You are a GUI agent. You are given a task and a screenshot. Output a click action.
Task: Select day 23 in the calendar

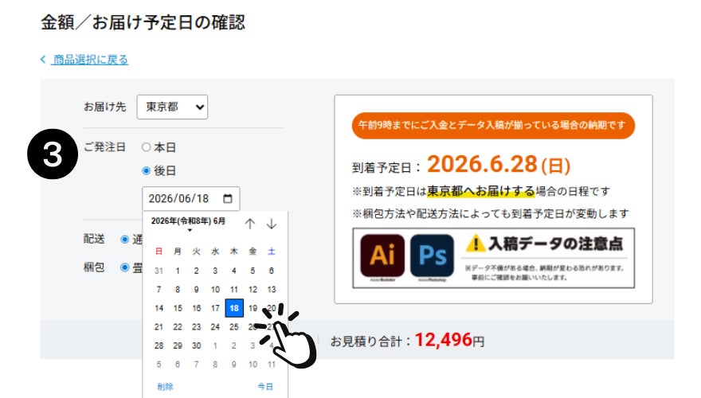pyautogui.click(x=196, y=327)
